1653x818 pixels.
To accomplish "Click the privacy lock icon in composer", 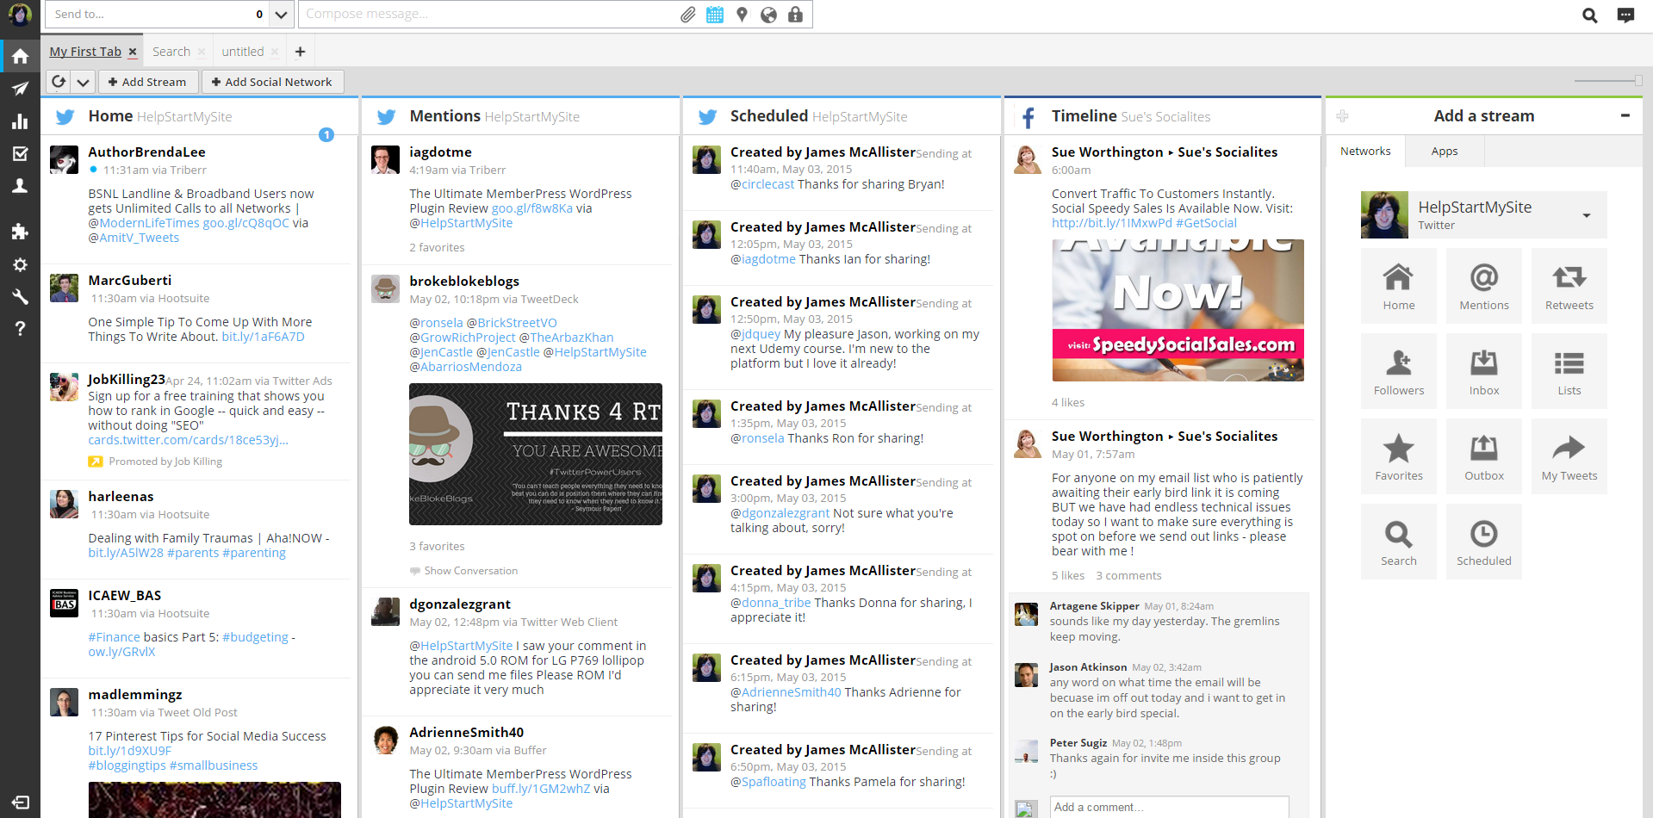I will 795,15.
